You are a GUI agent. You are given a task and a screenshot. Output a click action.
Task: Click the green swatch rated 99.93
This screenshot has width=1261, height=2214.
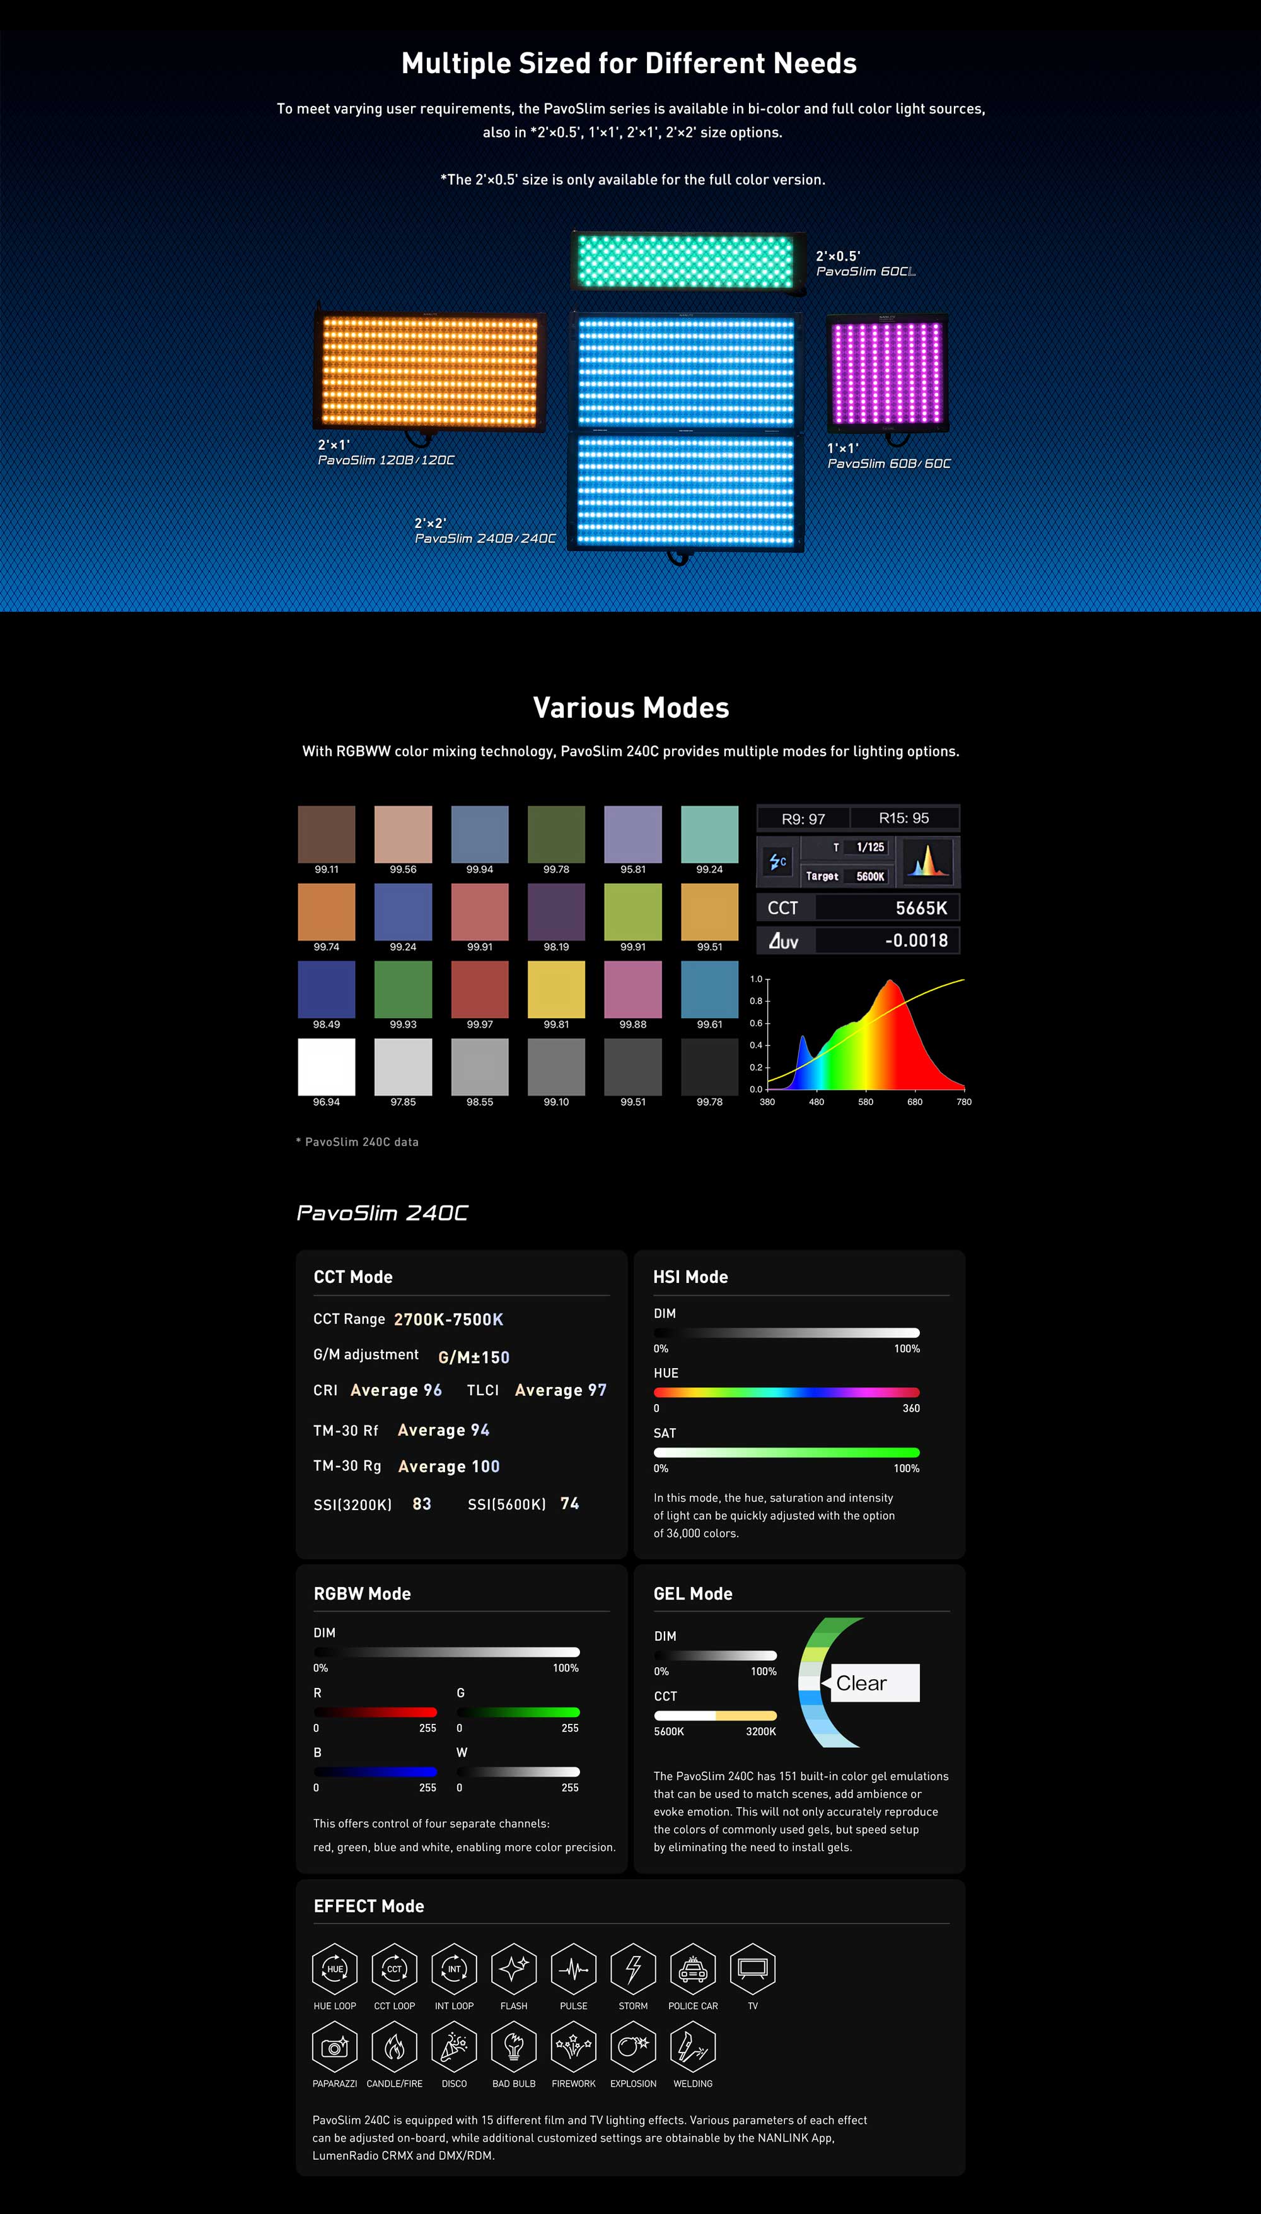[x=403, y=989]
